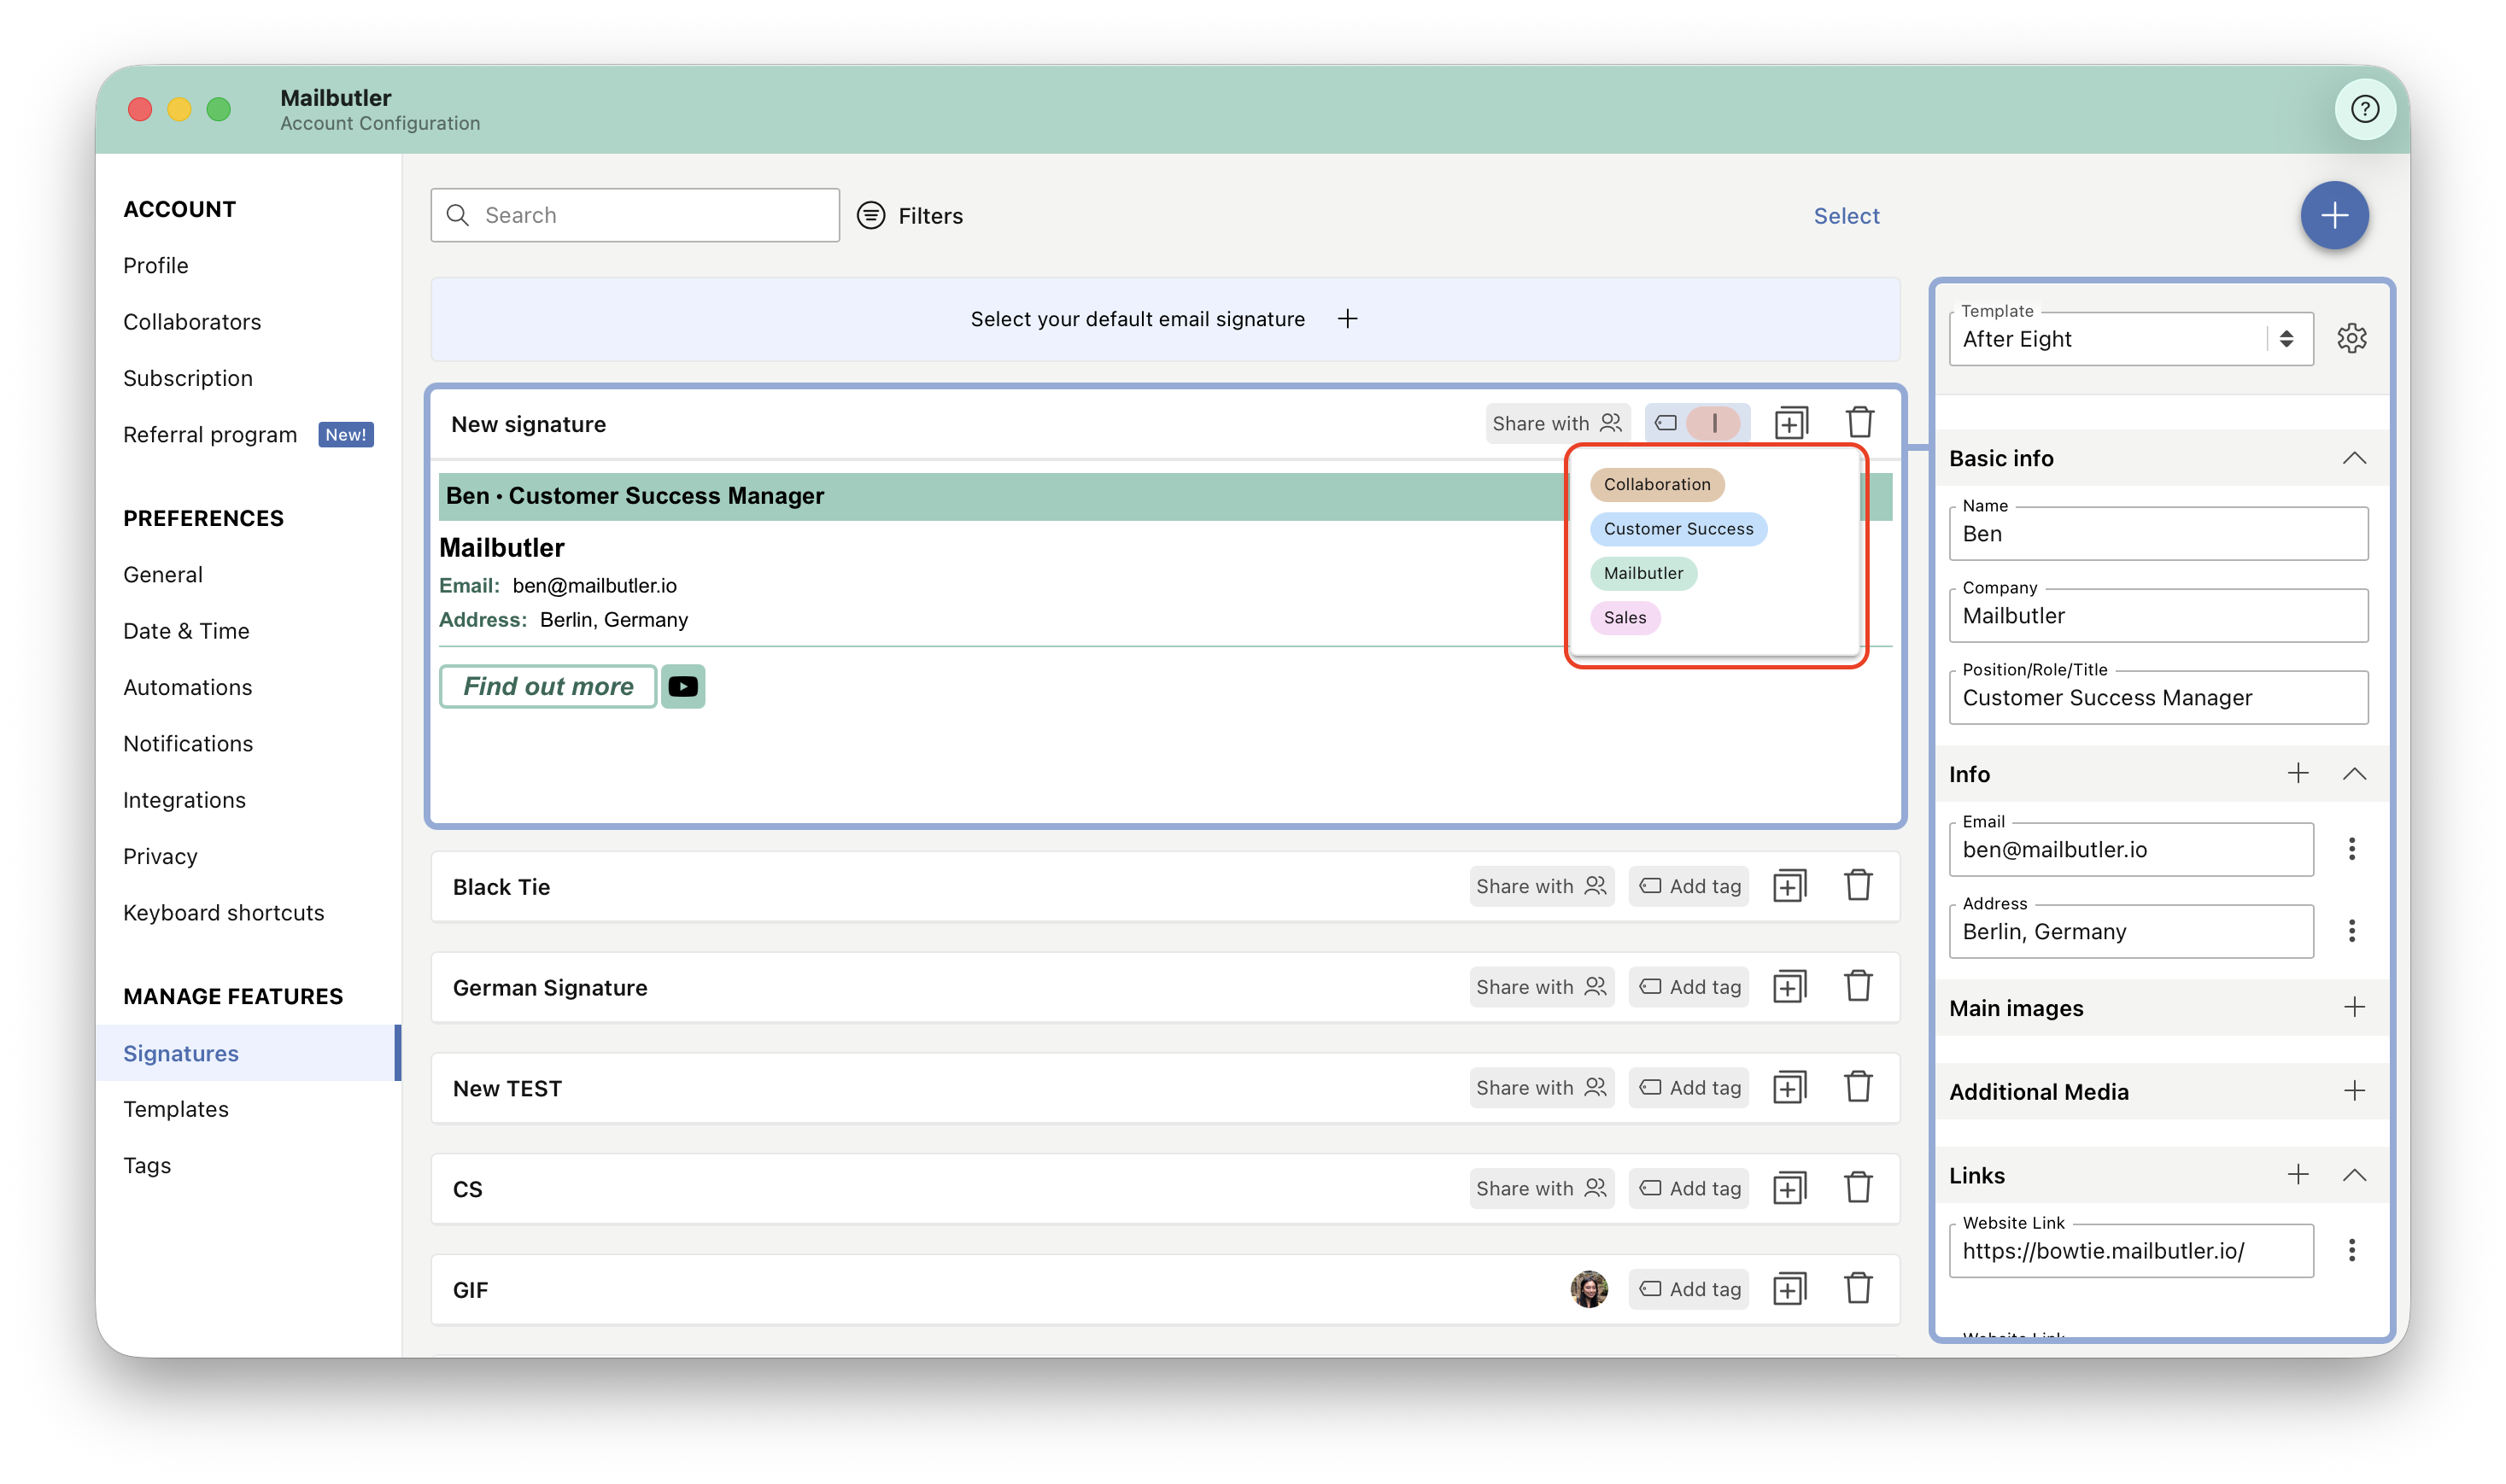Open Collaborators in sidebar

[192, 322]
